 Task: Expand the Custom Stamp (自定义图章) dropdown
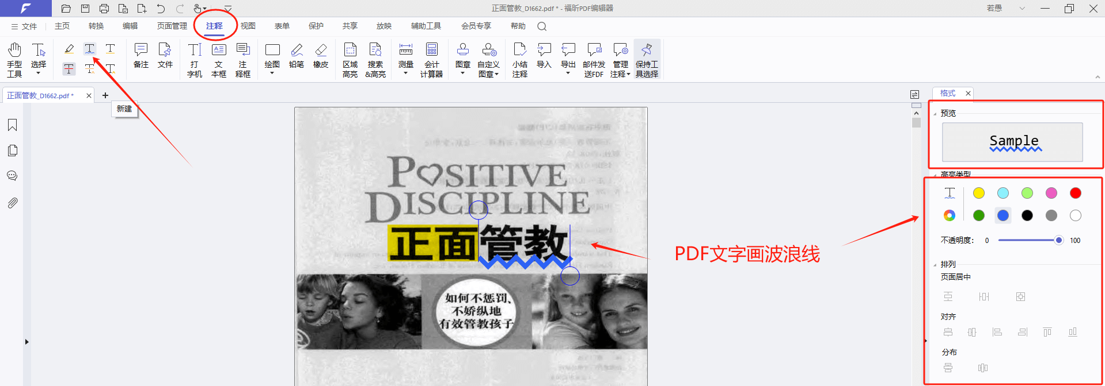[496, 74]
